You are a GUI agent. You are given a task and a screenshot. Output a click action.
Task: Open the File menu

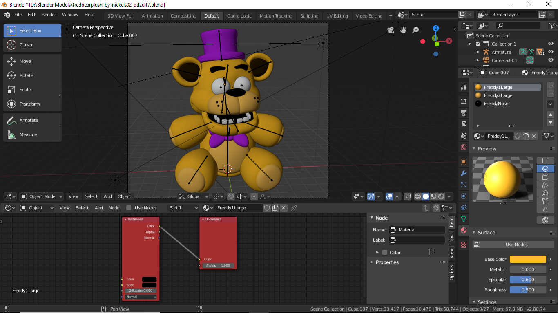point(18,15)
